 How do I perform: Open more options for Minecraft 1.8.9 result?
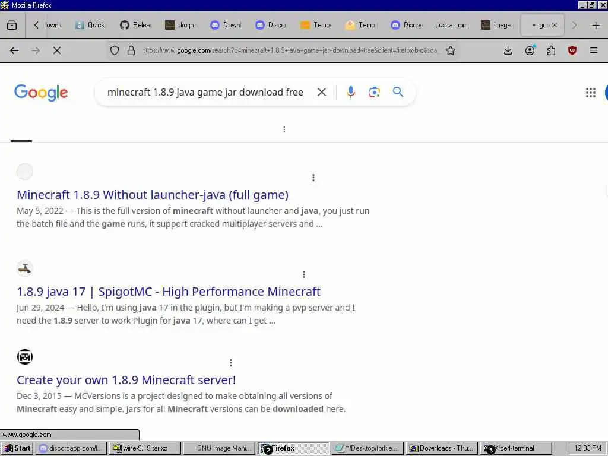[x=313, y=178]
